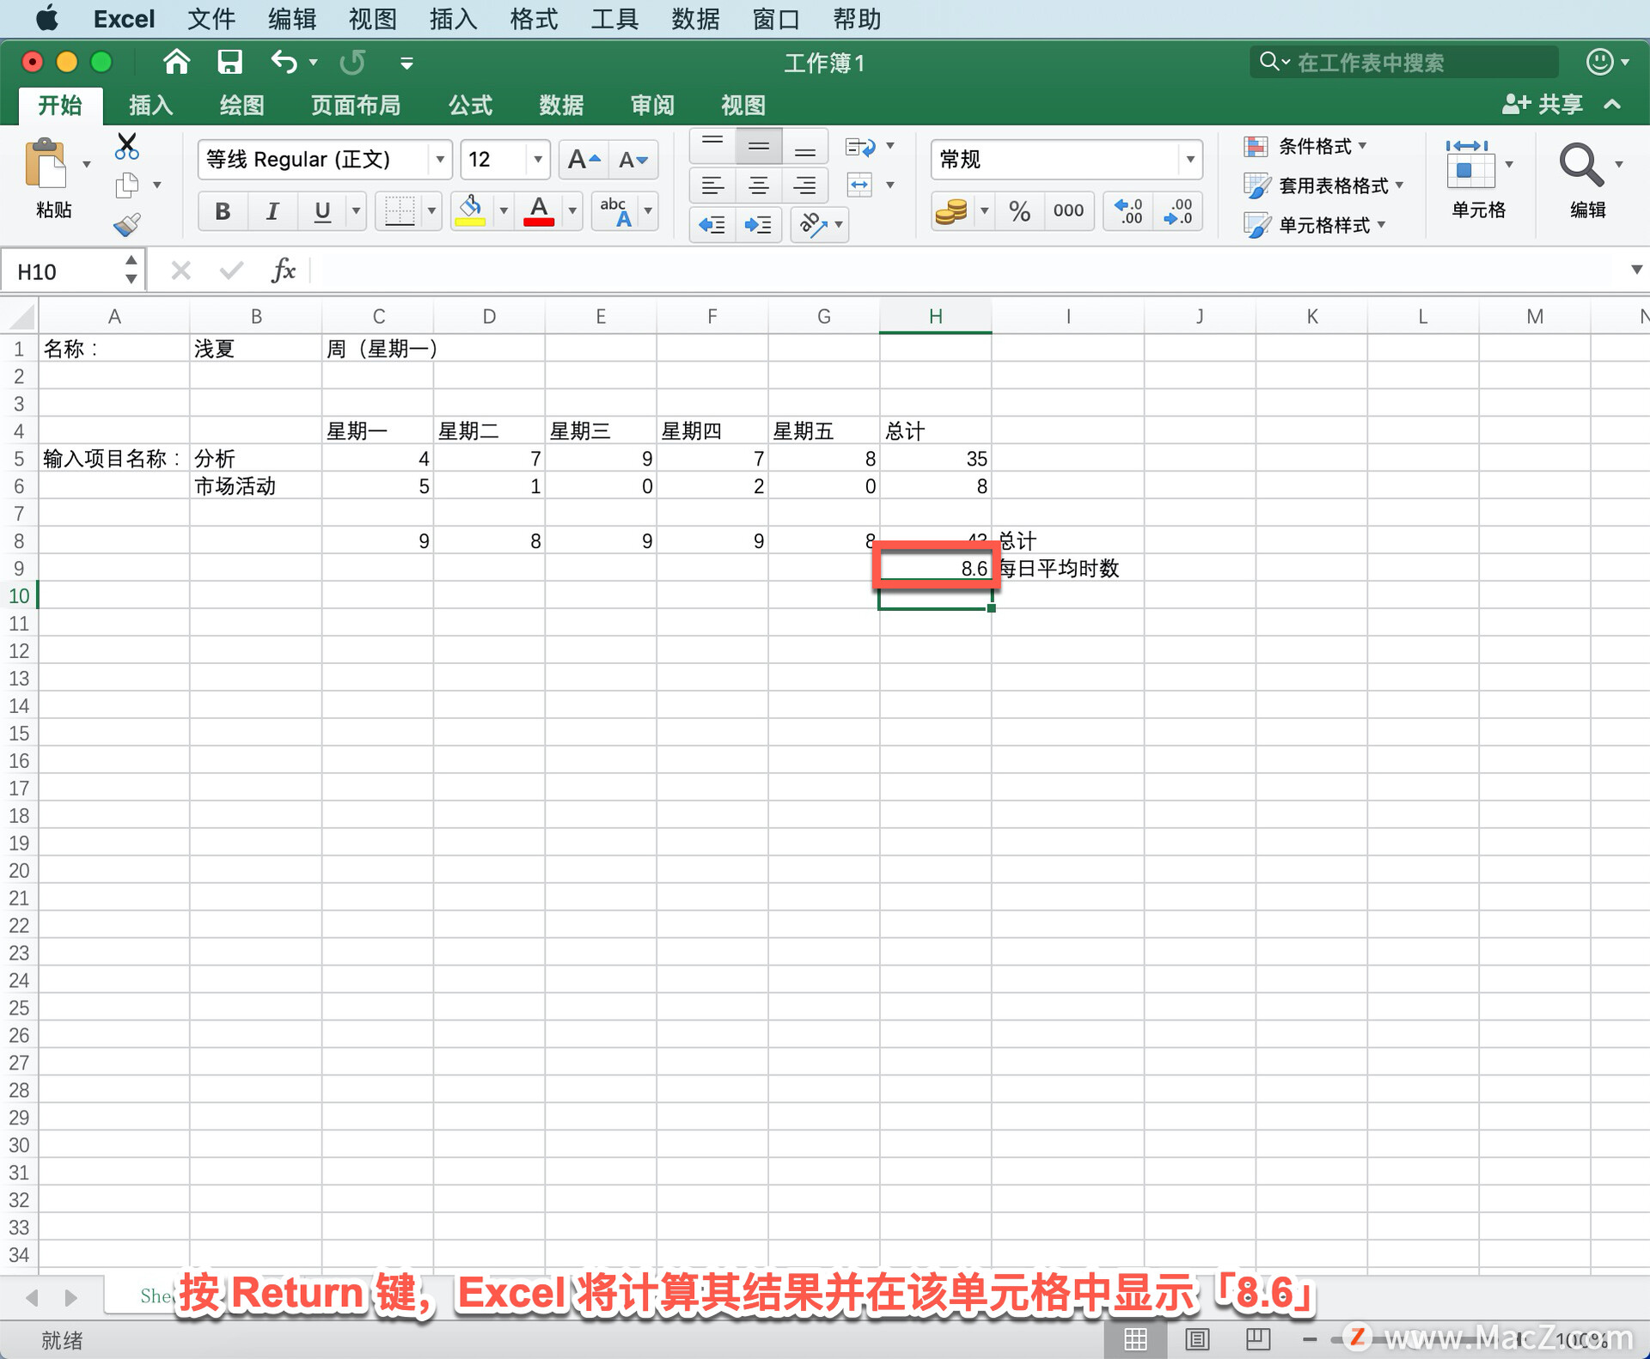Save the workbook with the disk icon
1650x1359 pixels.
229,62
